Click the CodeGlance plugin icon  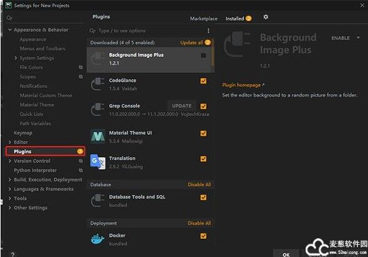[98, 84]
